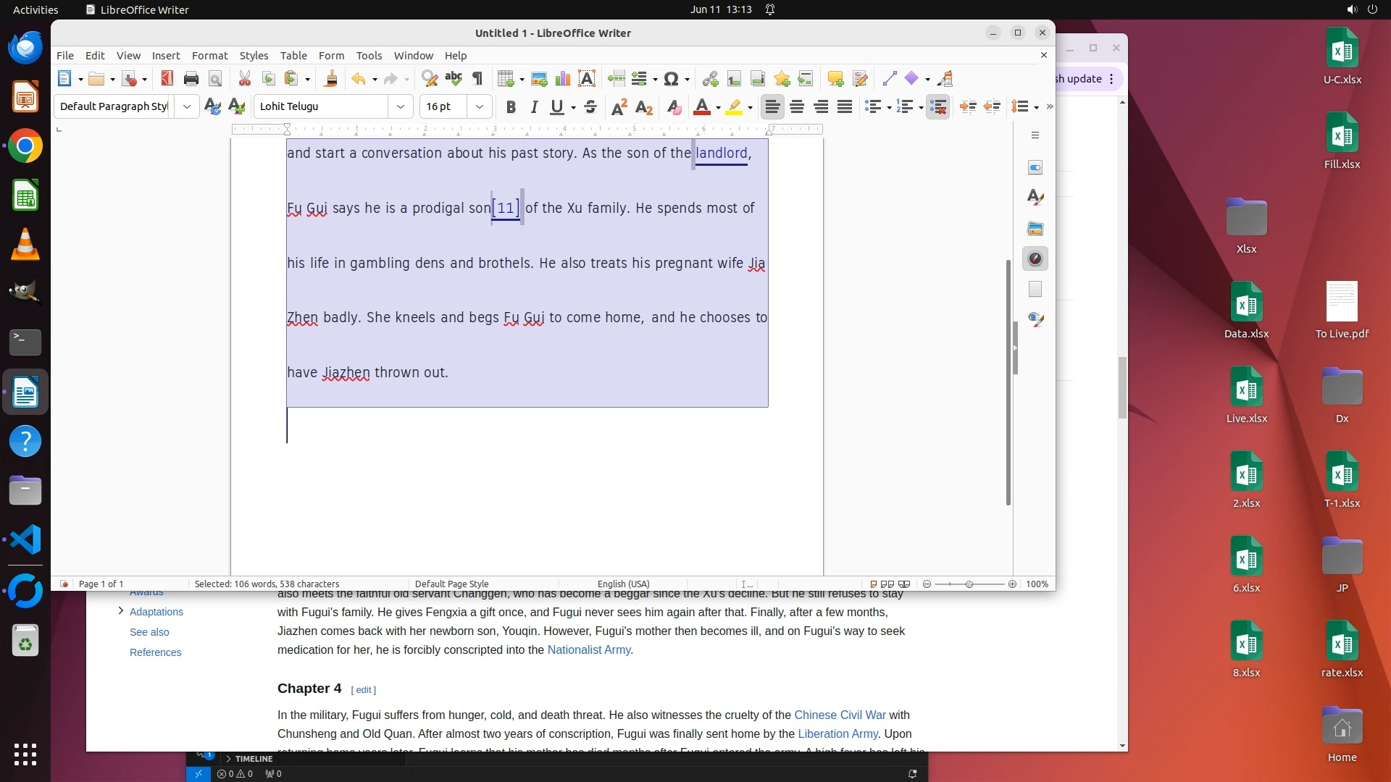Expand the font size dropdown
Viewport: 1391px width, 782px height.
point(480,107)
